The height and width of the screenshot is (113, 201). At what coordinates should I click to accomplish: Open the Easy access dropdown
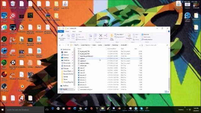point(120,37)
